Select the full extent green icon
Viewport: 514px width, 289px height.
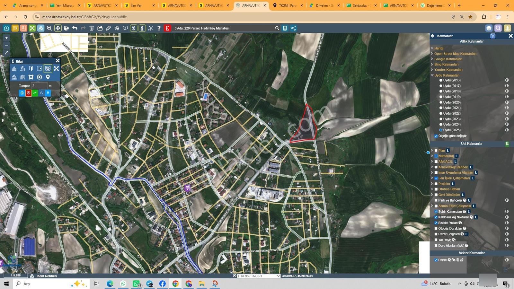32,28
